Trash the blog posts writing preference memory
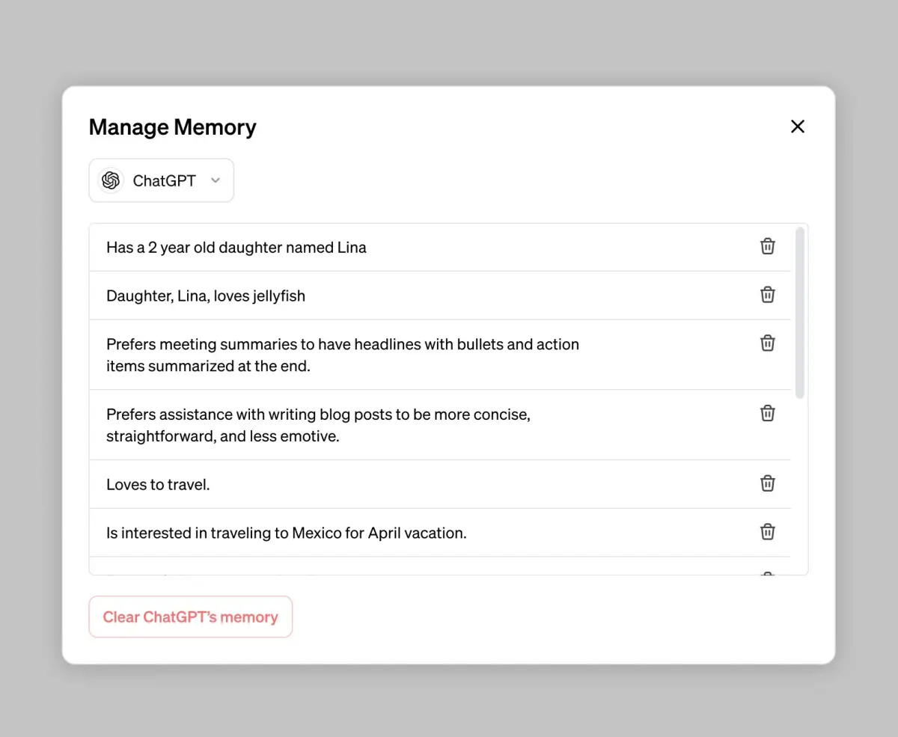Viewport: 898px width, 737px height. [x=768, y=413]
